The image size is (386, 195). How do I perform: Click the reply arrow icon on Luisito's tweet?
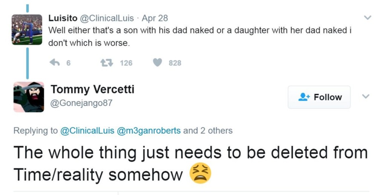click(55, 63)
